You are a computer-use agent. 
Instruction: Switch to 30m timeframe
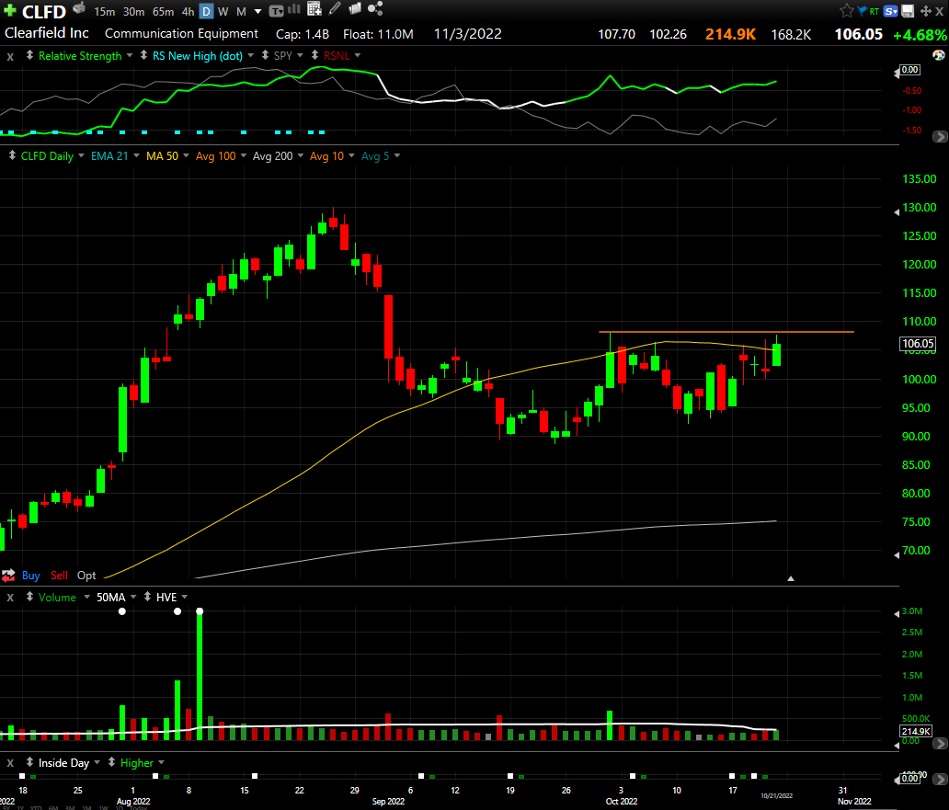133,12
